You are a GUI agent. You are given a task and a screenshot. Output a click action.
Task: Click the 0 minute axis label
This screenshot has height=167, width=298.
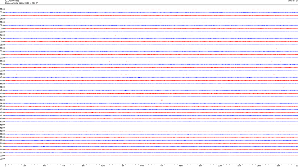point(5,166)
